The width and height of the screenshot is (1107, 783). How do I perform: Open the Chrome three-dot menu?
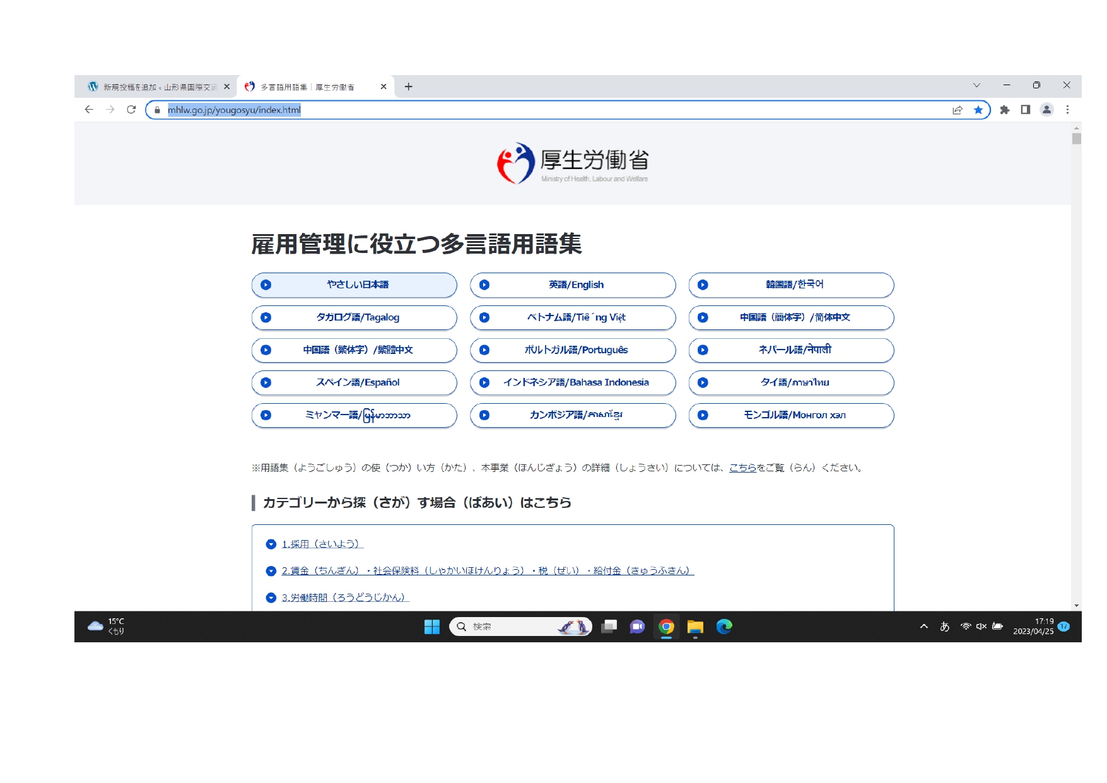click(1067, 110)
